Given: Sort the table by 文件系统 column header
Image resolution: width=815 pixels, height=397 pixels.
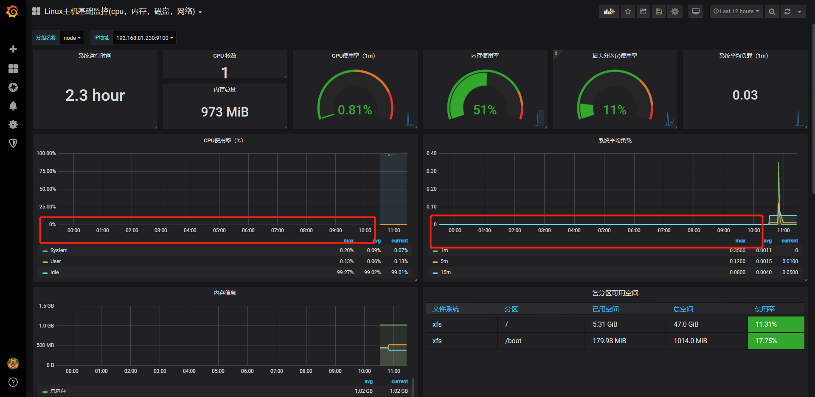Looking at the screenshot, I should (x=446, y=309).
